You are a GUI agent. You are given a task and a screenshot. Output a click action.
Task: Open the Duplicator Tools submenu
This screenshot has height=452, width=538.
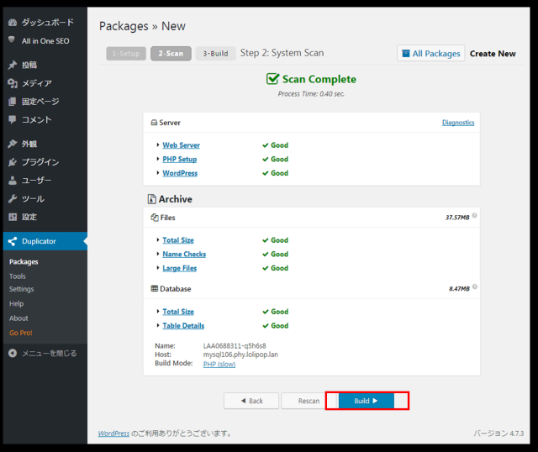coord(18,276)
